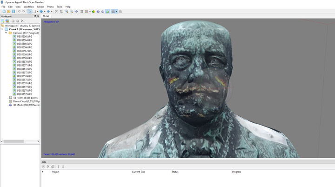Show the dense cloud view

tap(87, 11)
